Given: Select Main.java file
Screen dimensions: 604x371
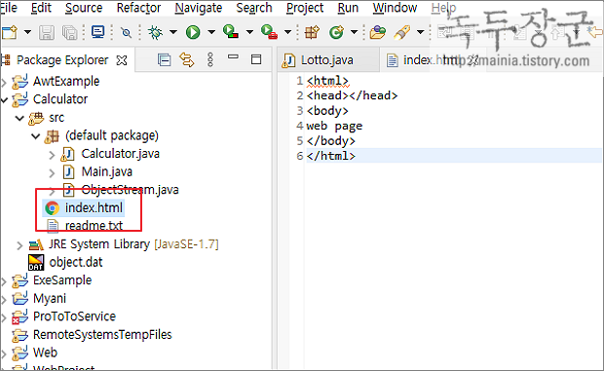Looking at the screenshot, I should 107,172.
